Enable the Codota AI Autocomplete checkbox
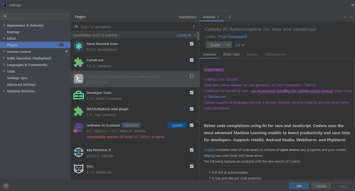355x191 pixels. click(x=192, y=76)
